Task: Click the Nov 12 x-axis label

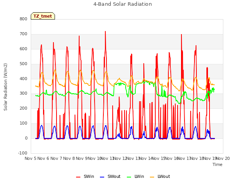Action: [120, 158]
